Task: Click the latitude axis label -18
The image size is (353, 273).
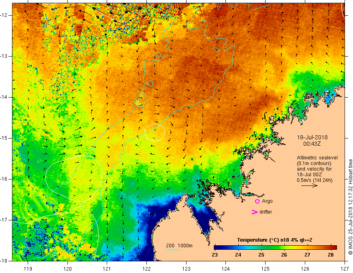Action: [4, 261]
